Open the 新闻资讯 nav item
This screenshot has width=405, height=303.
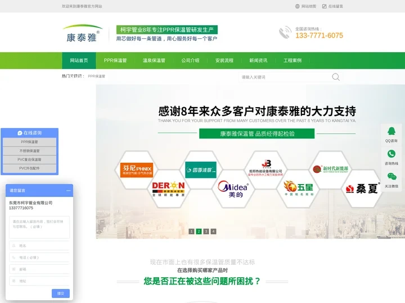(258, 61)
